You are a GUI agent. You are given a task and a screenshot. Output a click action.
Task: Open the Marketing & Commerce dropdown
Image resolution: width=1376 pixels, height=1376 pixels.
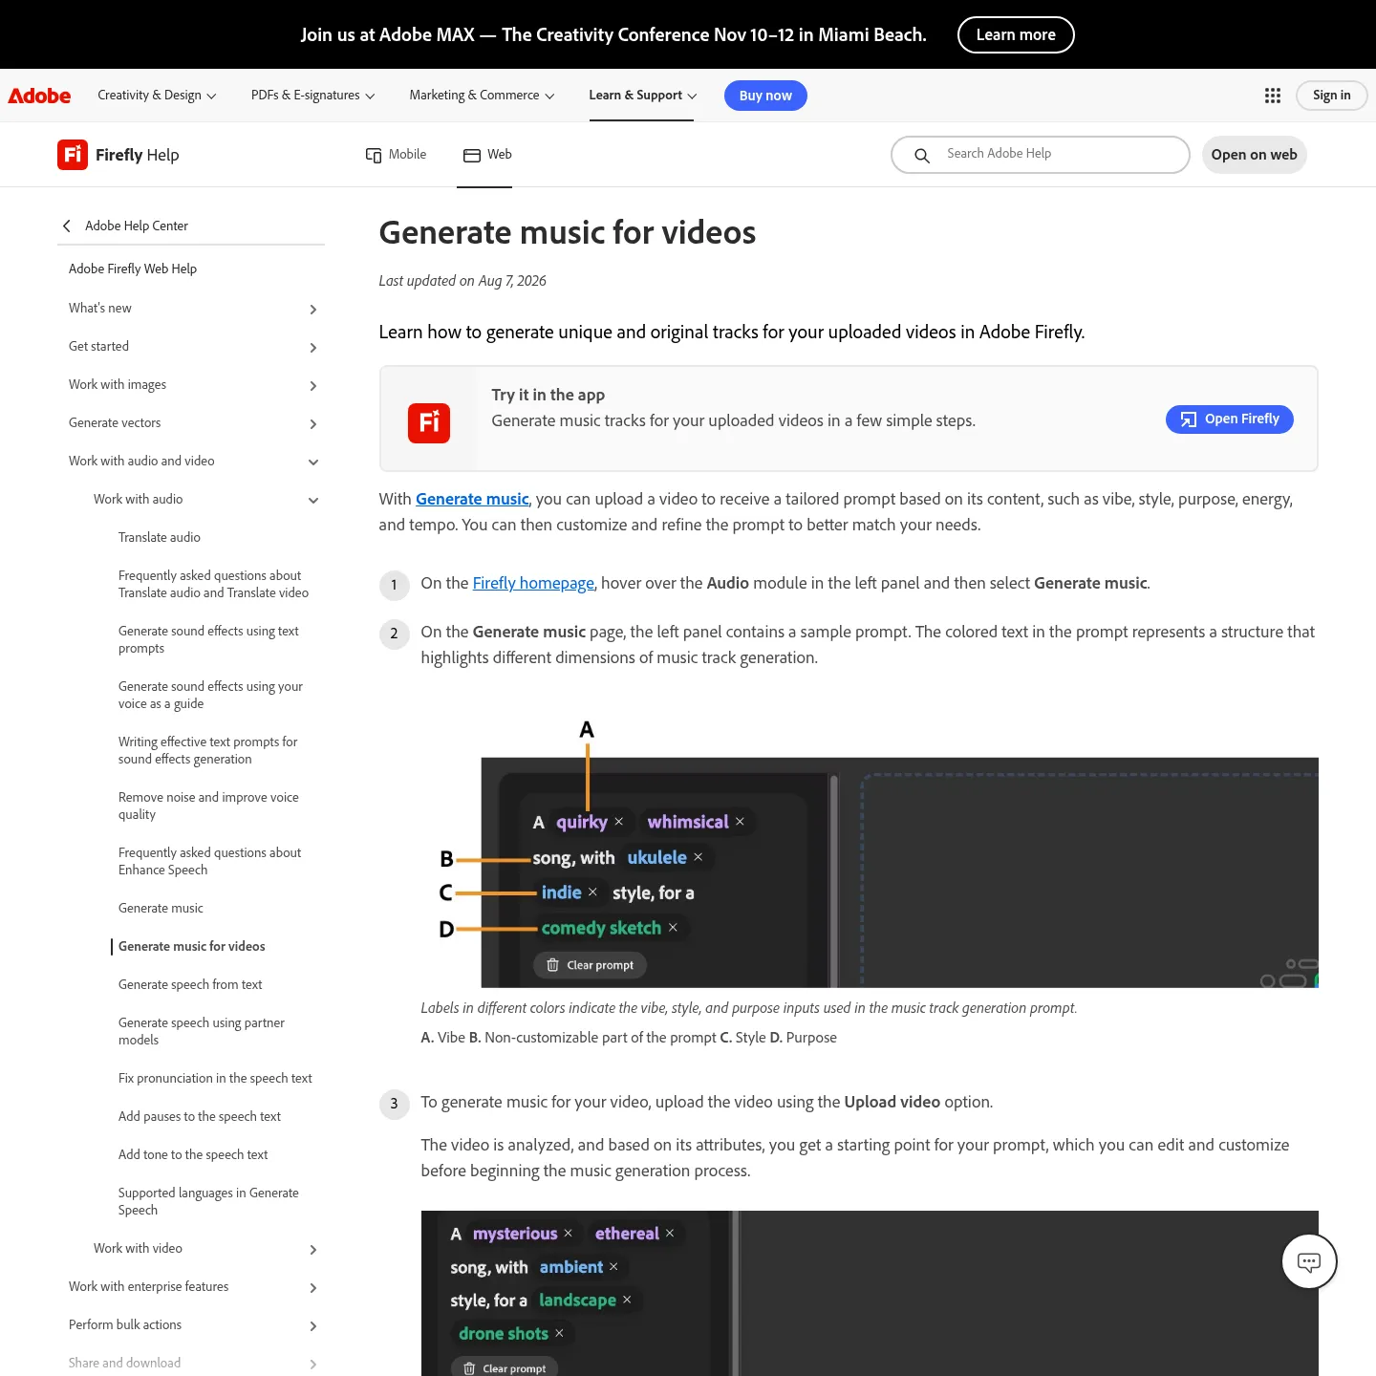482,96
